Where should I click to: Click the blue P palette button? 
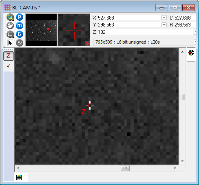20,17
